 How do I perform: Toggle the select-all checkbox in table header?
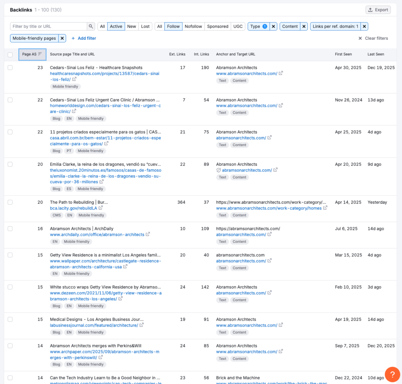pyautogui.click(x=10, y=55)
